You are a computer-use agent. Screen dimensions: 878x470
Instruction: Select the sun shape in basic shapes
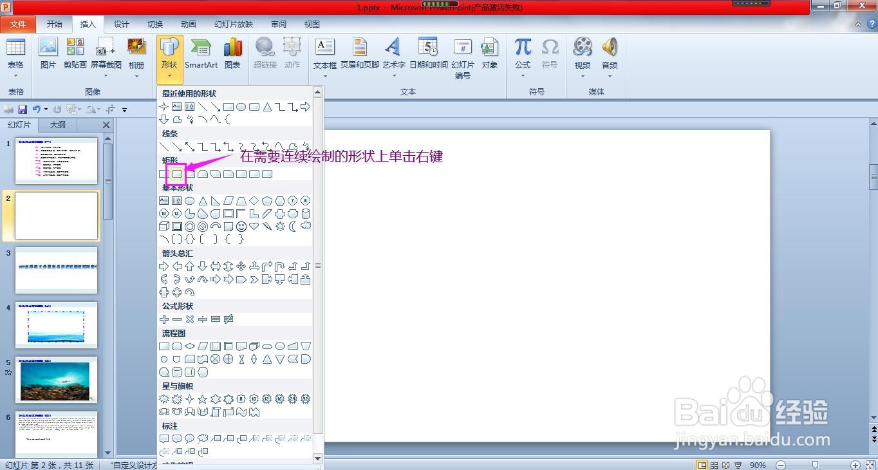pos(280,227)
